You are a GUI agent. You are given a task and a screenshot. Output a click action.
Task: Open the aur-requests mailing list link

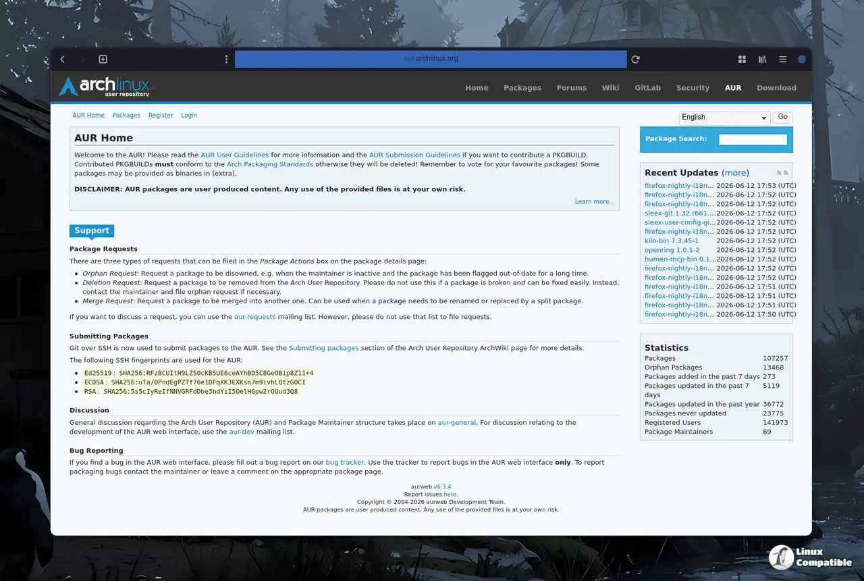coord(255,317)
